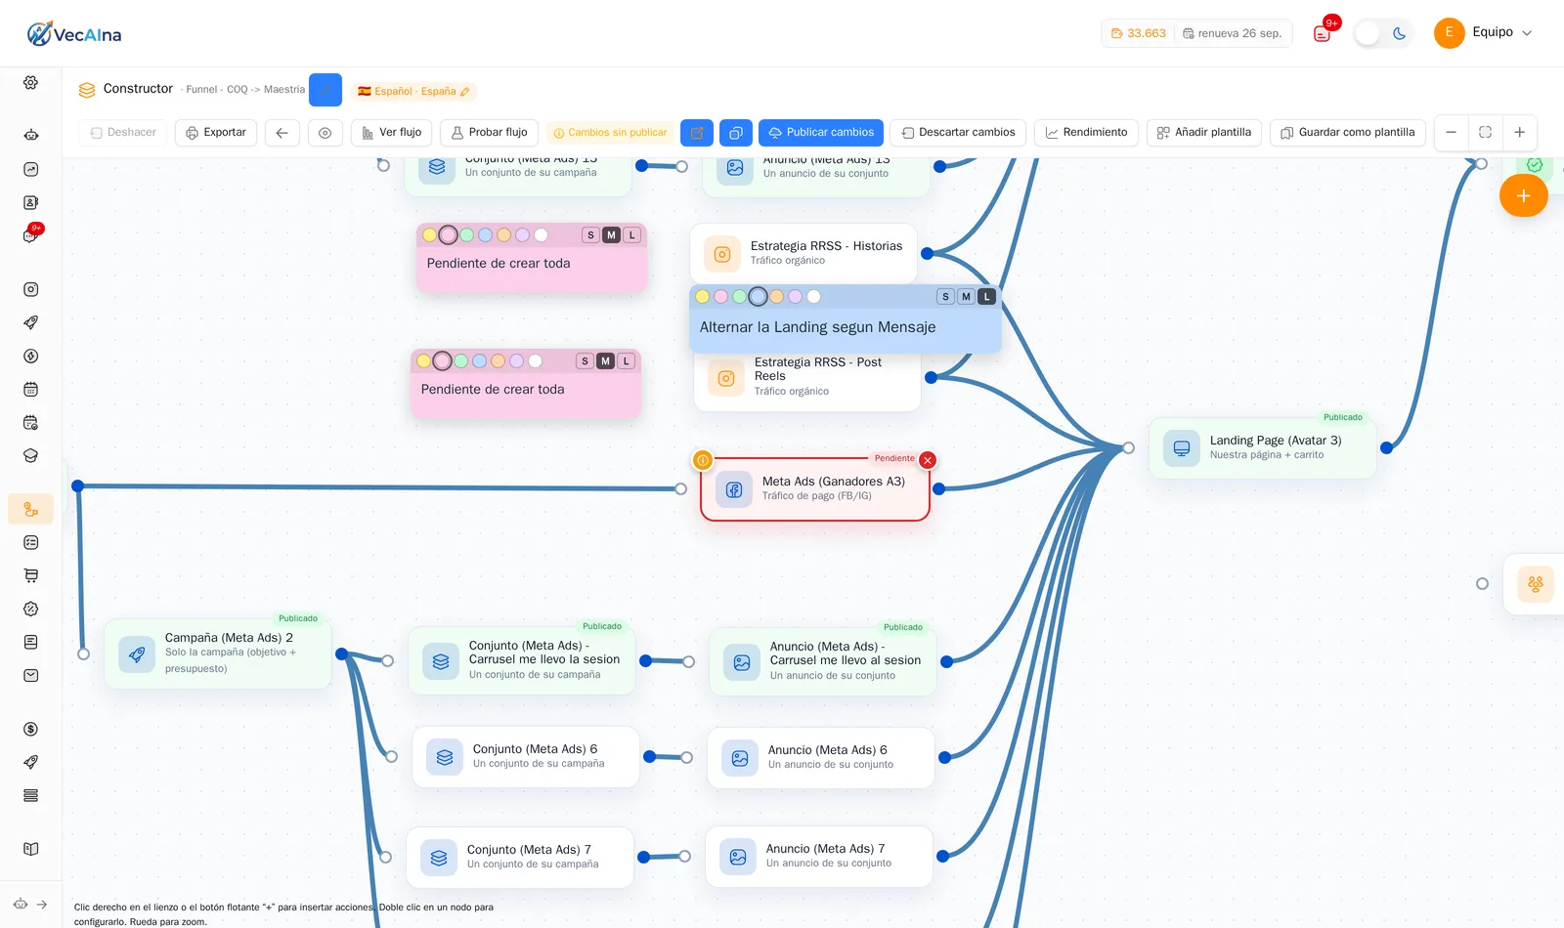
Task: Set the Alternar la Landing note size to L
Action: tap(986, 297)
